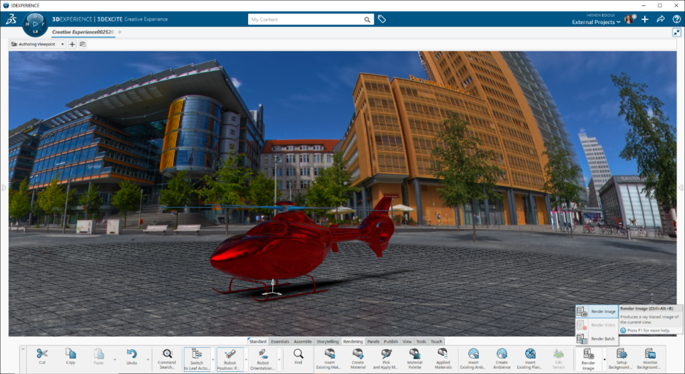Toggle fullscreen expand icon at top right

click(x=676, y=32)
